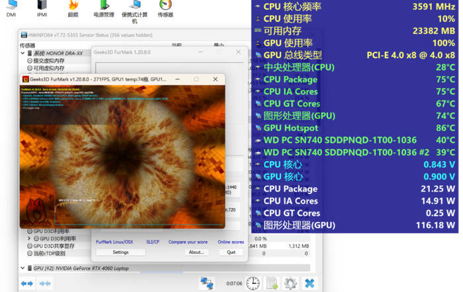This screenshot has height=292, width=463.
Task: Collapse the 系统 HONOR DRA-XX sensor group
Action: coord(22,54)
